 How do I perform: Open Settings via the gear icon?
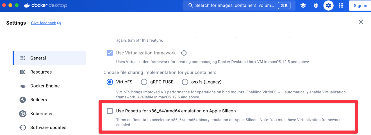click(x=328, y=6)
